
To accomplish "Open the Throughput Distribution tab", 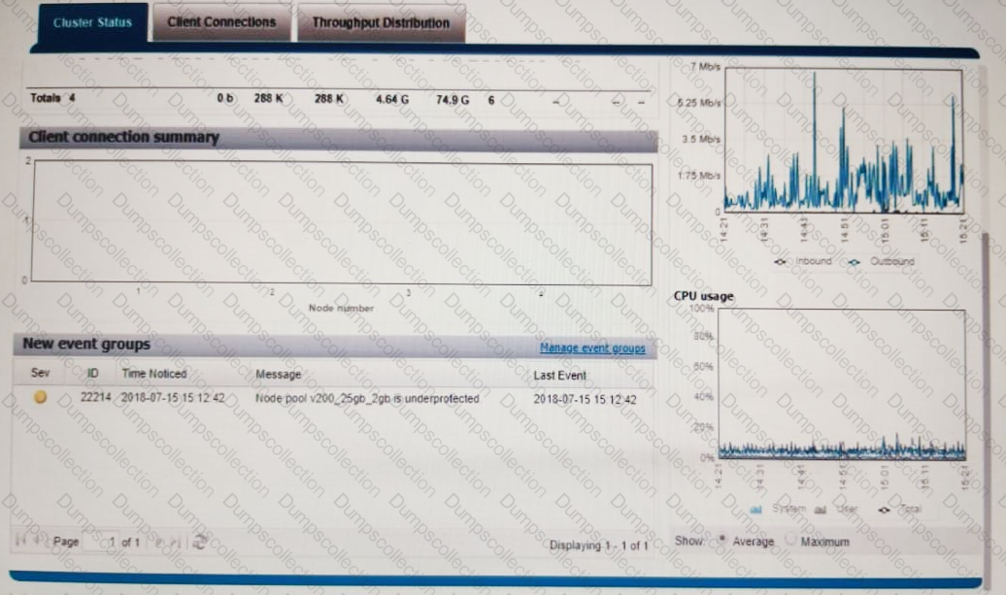I will point(381,22).
